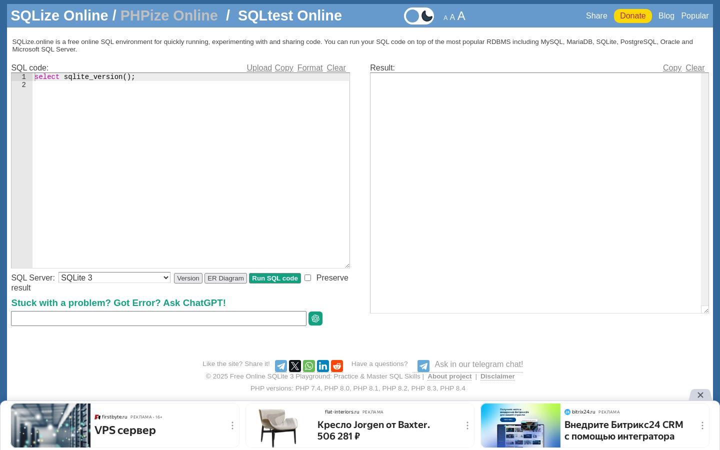Viewport: 720px width, 450px height.
Task: Share on Telegram icon
Action: coord(281,366)
